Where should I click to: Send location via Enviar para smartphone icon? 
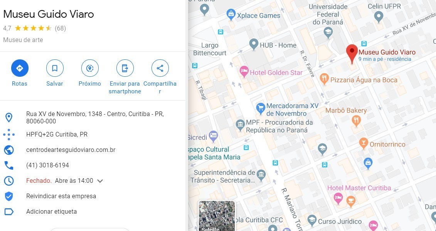[125, 68]
